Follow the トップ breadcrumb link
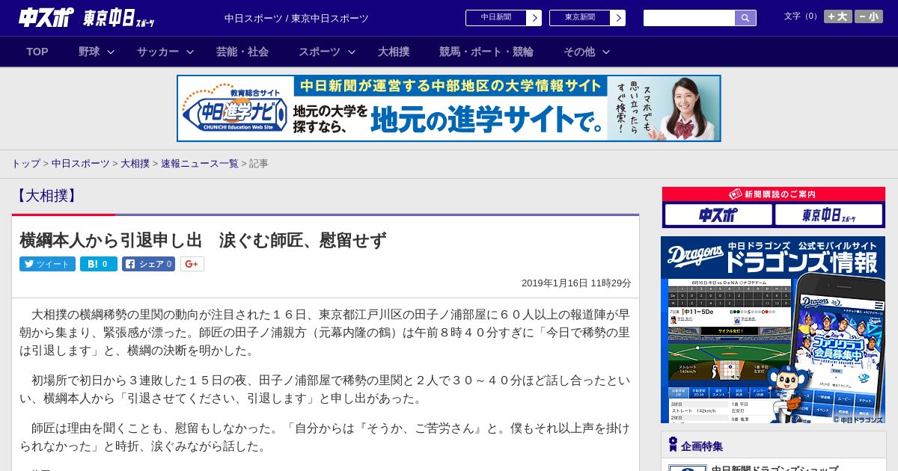898x471 pixels. pyautogui.click(x=25, y=163)
